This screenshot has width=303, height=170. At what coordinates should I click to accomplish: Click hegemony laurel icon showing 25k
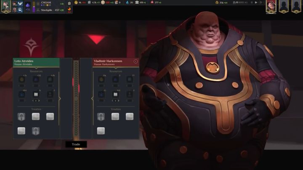pyautogui.click(x=217, y=3)
